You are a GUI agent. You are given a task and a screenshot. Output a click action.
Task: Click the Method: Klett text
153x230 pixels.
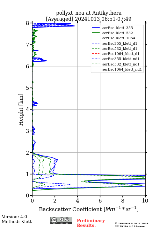[17, 221]
